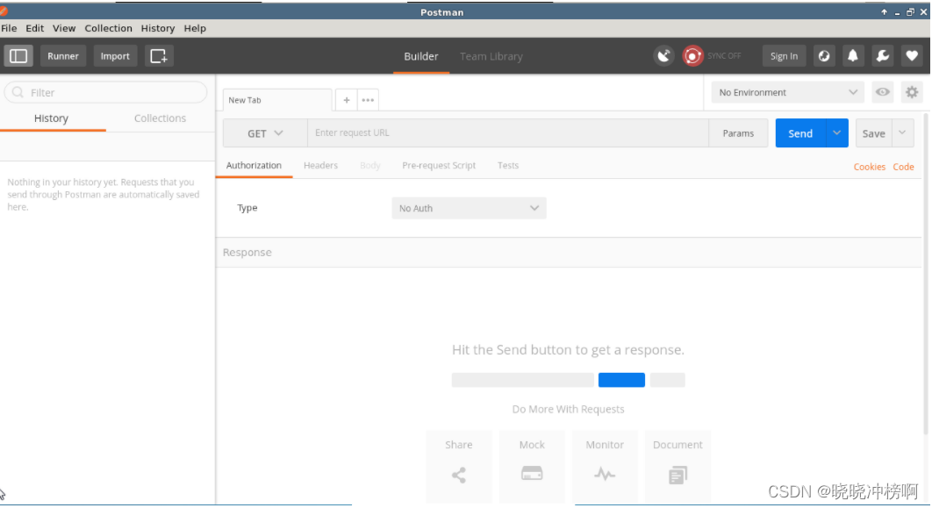Open the Cookies link
This screenshot has width=932, height=508.
[870, 167]
